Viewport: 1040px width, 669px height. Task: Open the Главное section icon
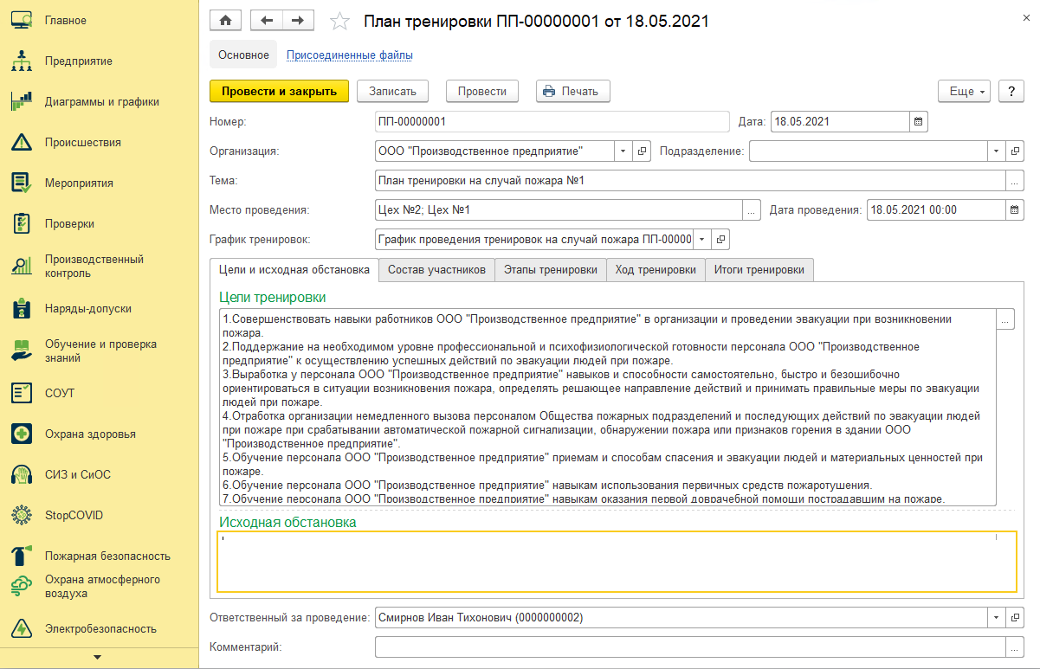tap(22, 20)
